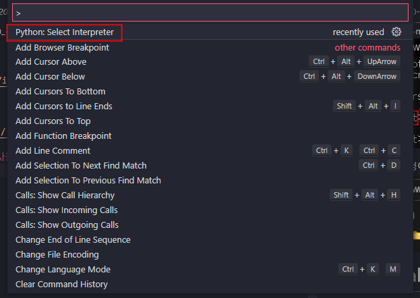Select Add Function Breakpoint entry
The height and width of the screenshot is (298, 420).
63,136
